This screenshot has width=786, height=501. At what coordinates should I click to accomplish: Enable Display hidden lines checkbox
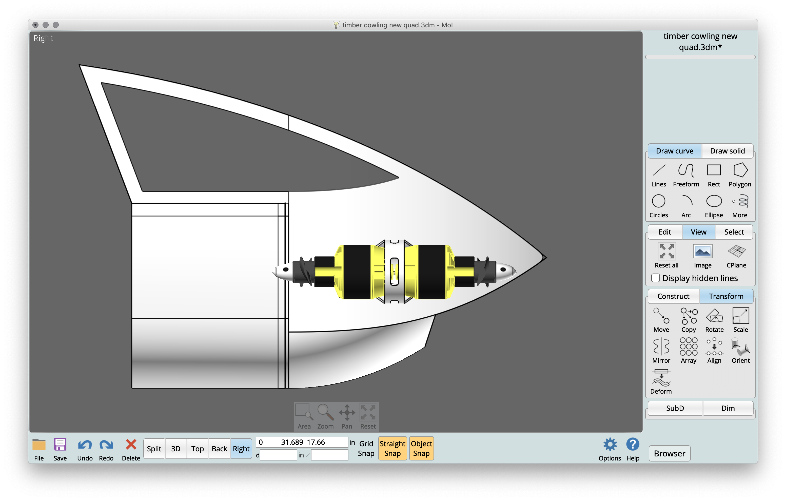[655, 278]
